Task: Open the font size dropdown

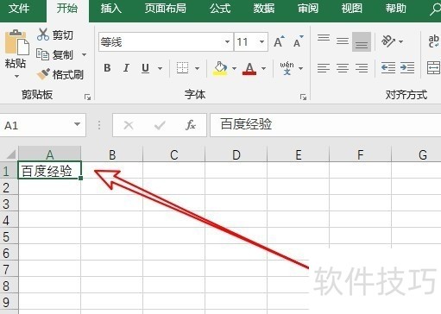Action: [x=261, y=42]
